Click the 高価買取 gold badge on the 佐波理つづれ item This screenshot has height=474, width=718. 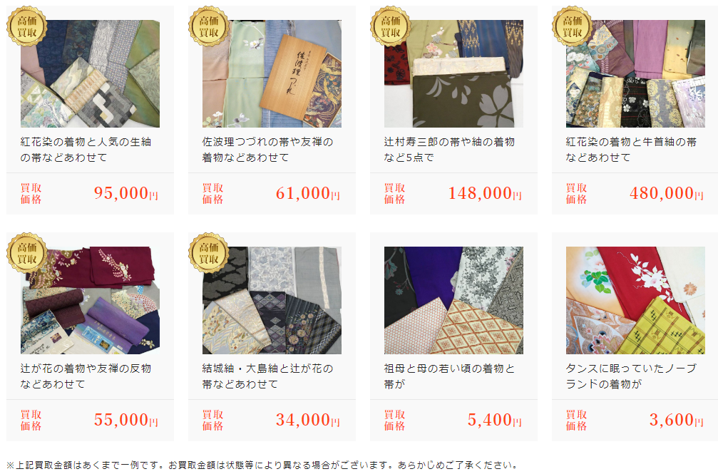pos(209,26)
